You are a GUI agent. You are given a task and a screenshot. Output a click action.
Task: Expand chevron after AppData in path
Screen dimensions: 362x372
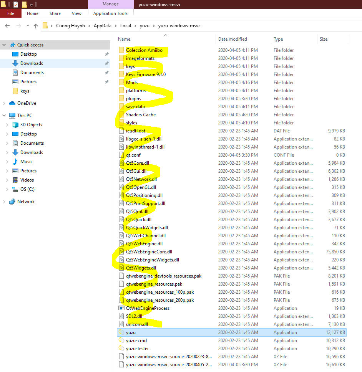point(116,26)
